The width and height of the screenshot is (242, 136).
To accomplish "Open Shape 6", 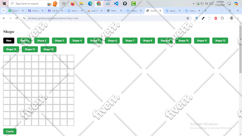I will pos(112,41).
